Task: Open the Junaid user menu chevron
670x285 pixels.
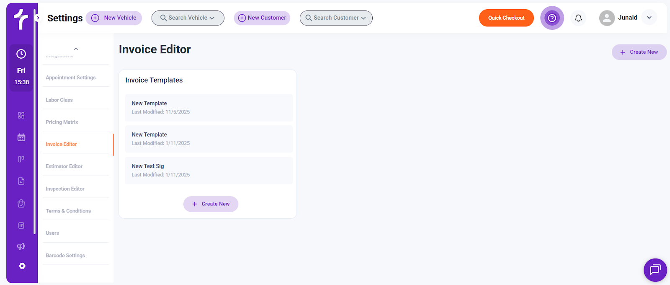Action: pyautogui.click(x=649, y=18)
